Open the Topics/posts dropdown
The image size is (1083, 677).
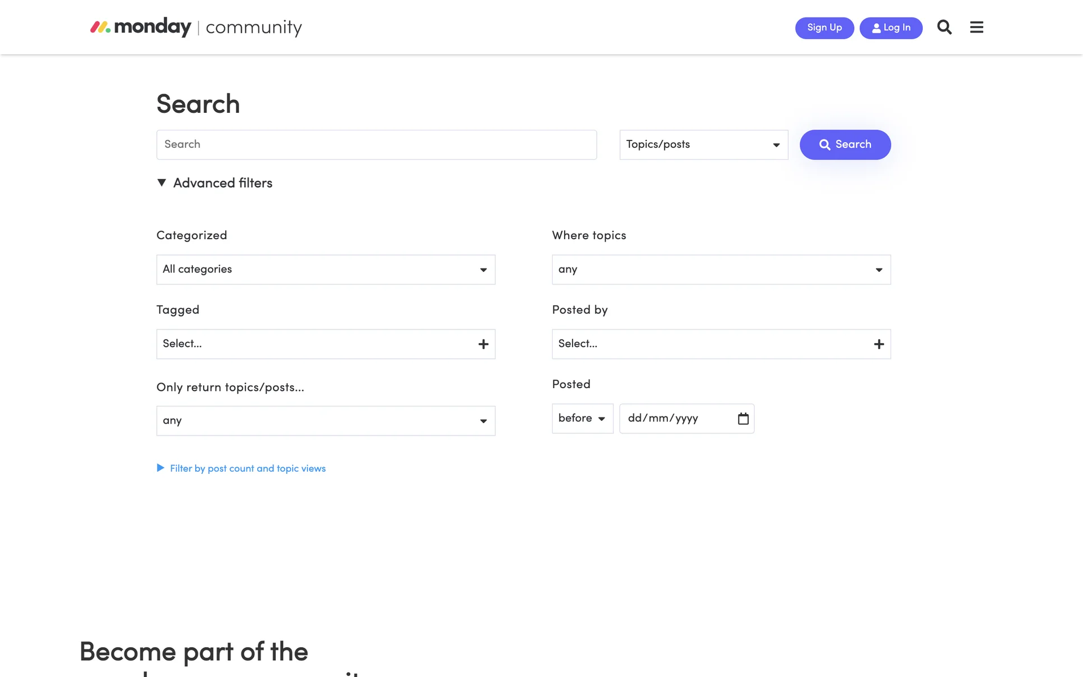pos(703,145)
